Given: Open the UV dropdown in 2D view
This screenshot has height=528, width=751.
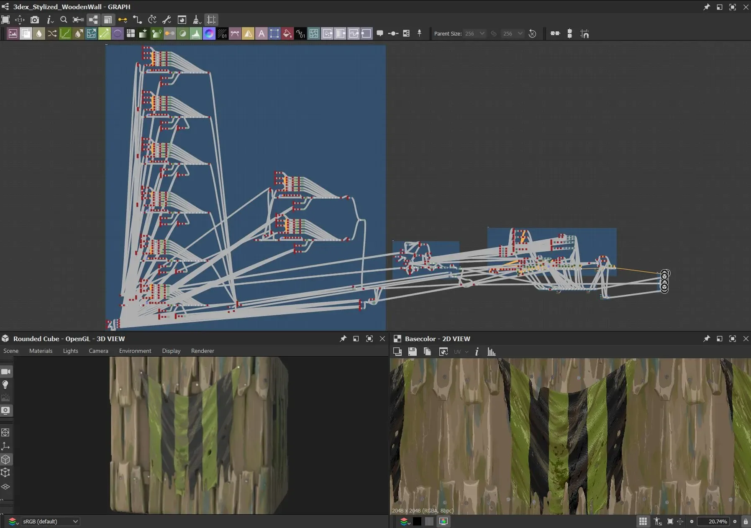Looking at the screenshot, I should click(x=461, y=352).
